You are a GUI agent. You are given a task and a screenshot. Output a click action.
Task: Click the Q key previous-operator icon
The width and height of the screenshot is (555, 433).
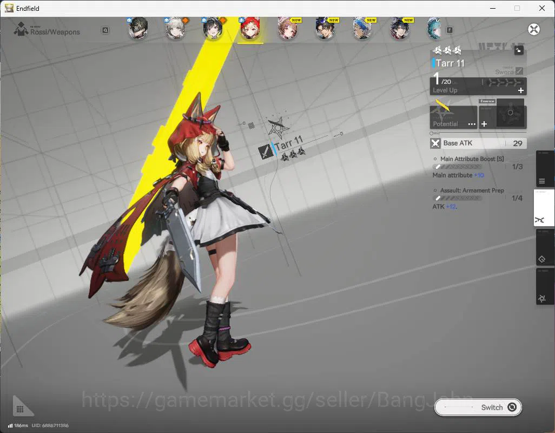[x=105, y=30]
